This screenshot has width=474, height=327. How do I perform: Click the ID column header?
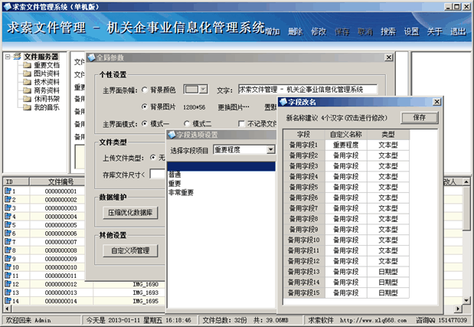[x=16, y=181]
